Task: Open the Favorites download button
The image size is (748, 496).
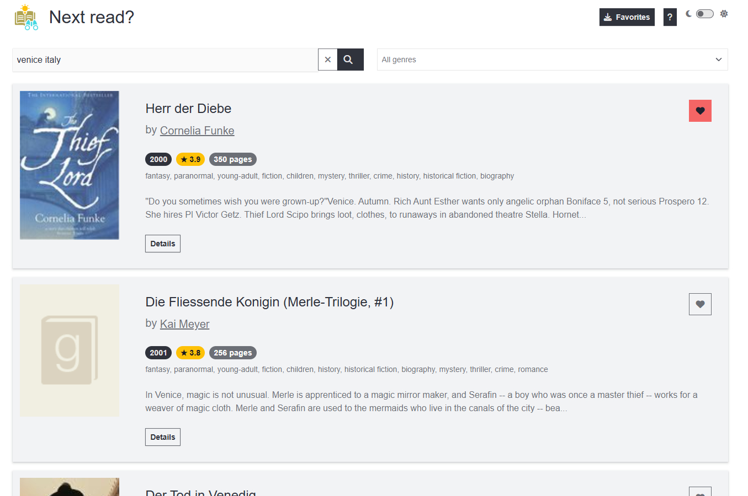Action: click(x=627, y=17)
